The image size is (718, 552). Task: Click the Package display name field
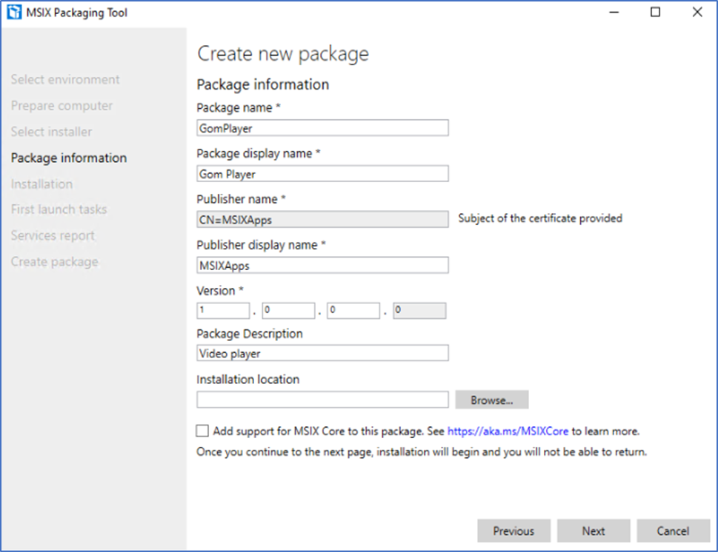click(x=322, y=174)
